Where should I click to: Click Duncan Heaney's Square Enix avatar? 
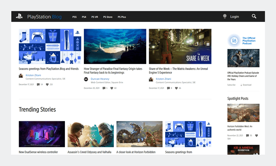[86, 79]
